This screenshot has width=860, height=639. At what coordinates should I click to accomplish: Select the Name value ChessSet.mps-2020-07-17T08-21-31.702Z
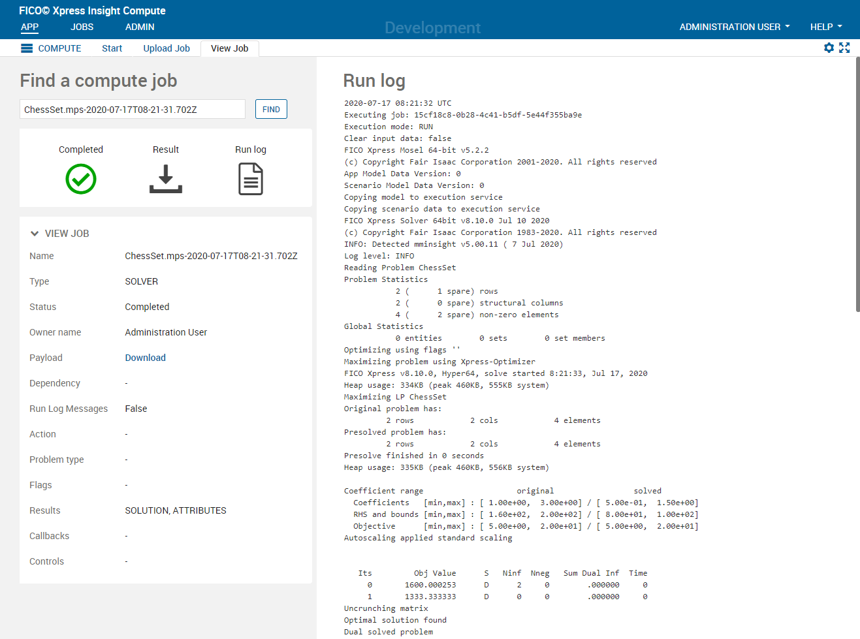(211, 256)
